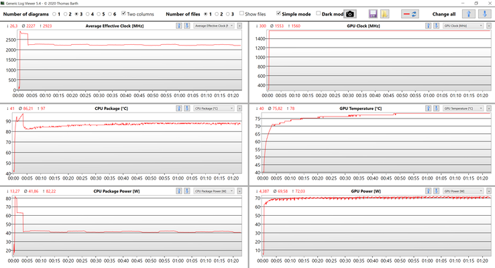The image size is (495, 268).
Task: Click the plus button on CPU Package diagram
Action: pyautogui.click(x=239, y=108)
